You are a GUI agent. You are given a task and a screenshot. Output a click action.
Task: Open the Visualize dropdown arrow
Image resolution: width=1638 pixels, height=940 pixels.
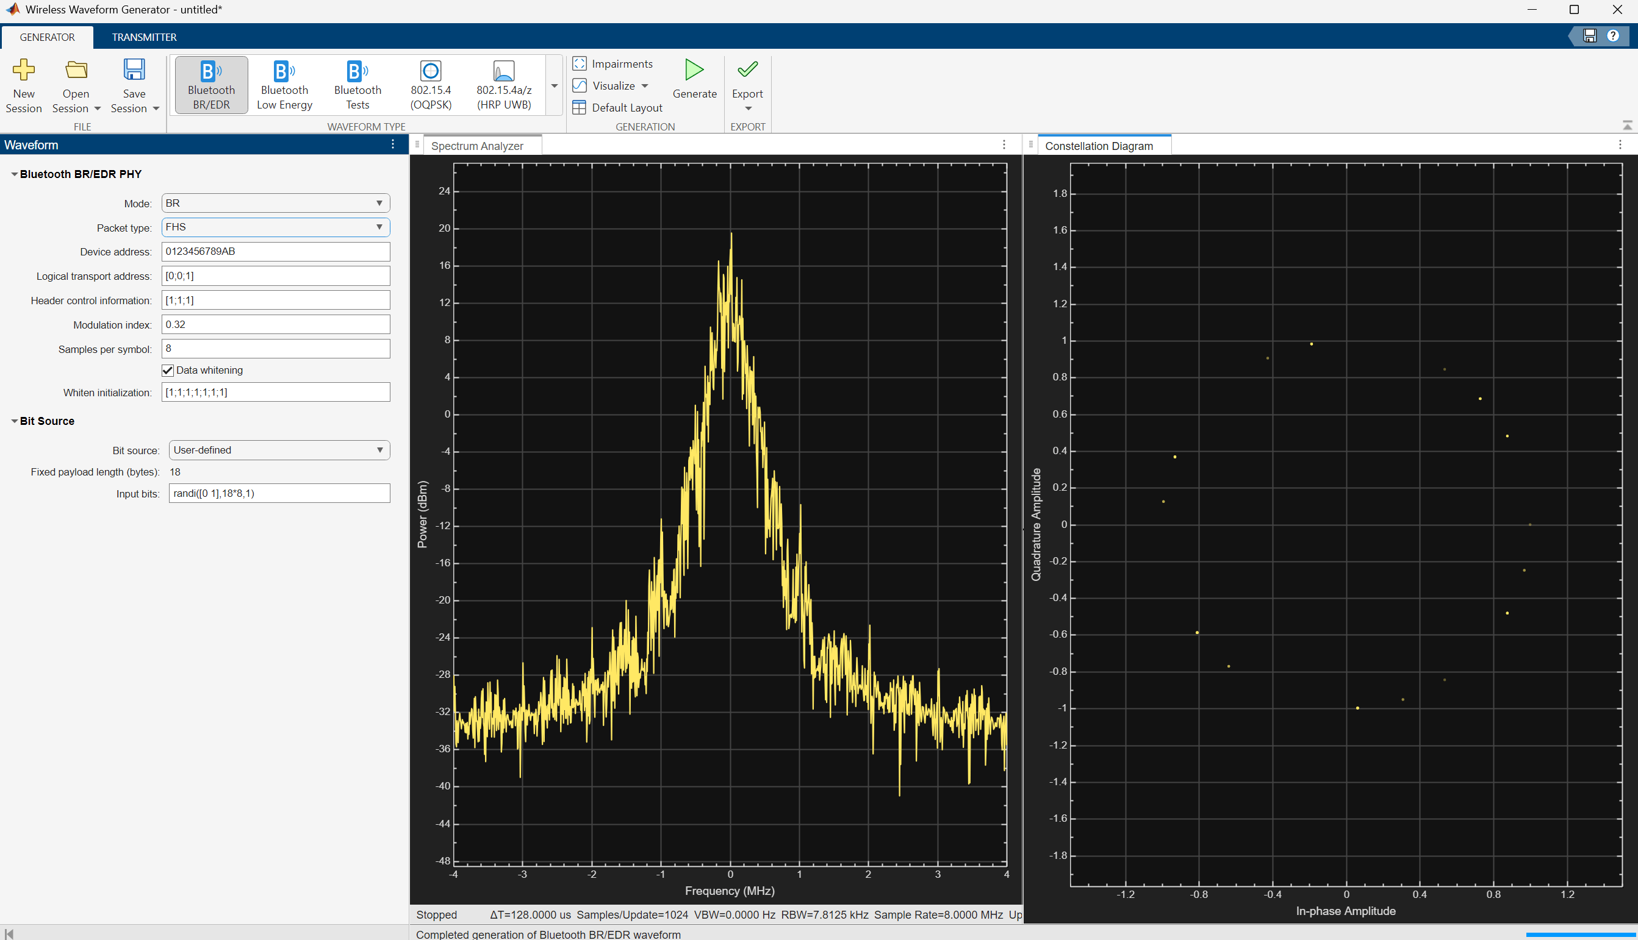[x=645, y=86]
